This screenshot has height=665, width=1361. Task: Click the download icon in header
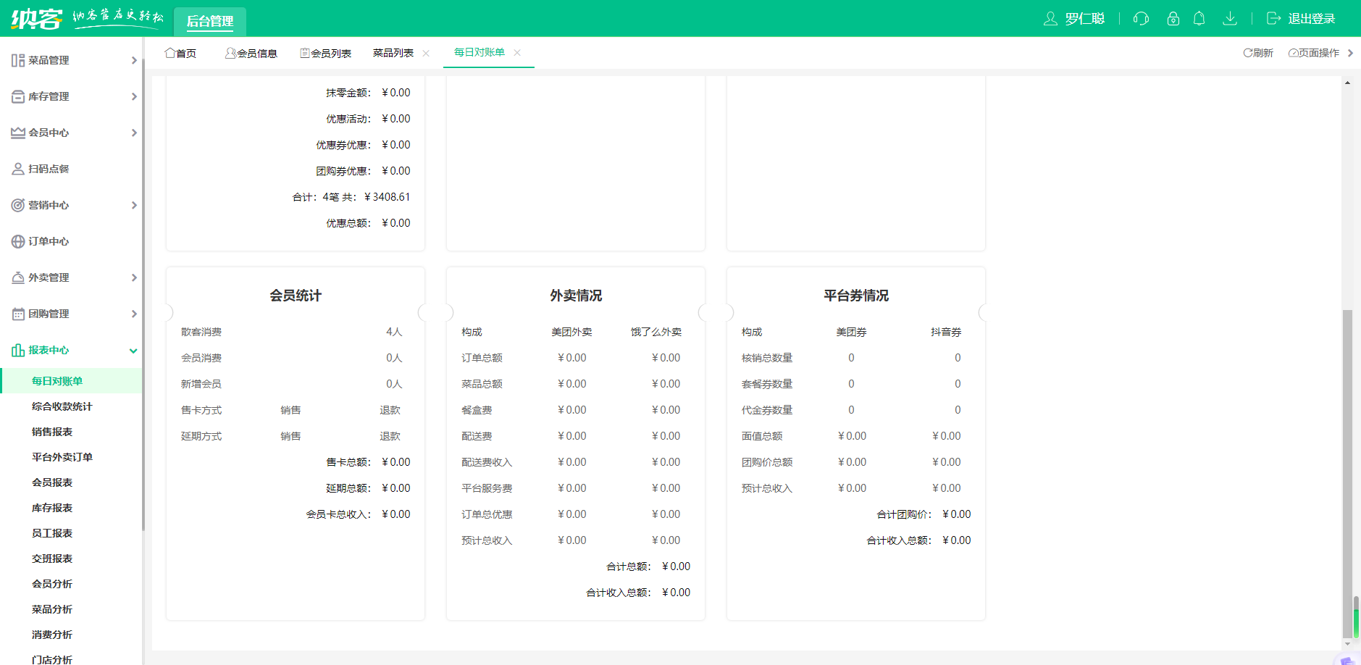coord(1229,19)
